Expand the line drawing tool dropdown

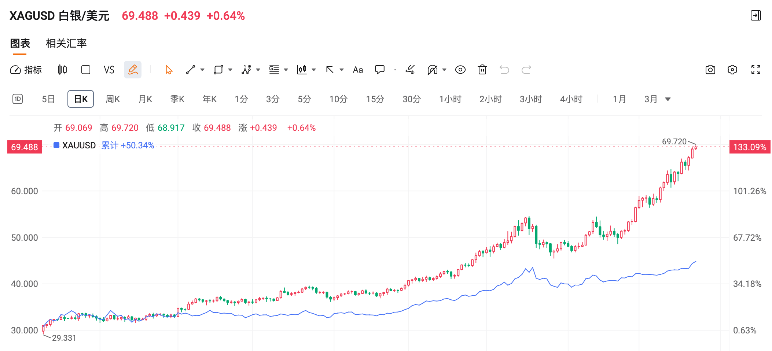tap(202, 70)
